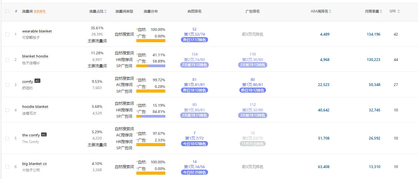Toggle the select-all checkbox in header
The height and width of the screenshot is (179, 418).
click(x=7, y=11)
